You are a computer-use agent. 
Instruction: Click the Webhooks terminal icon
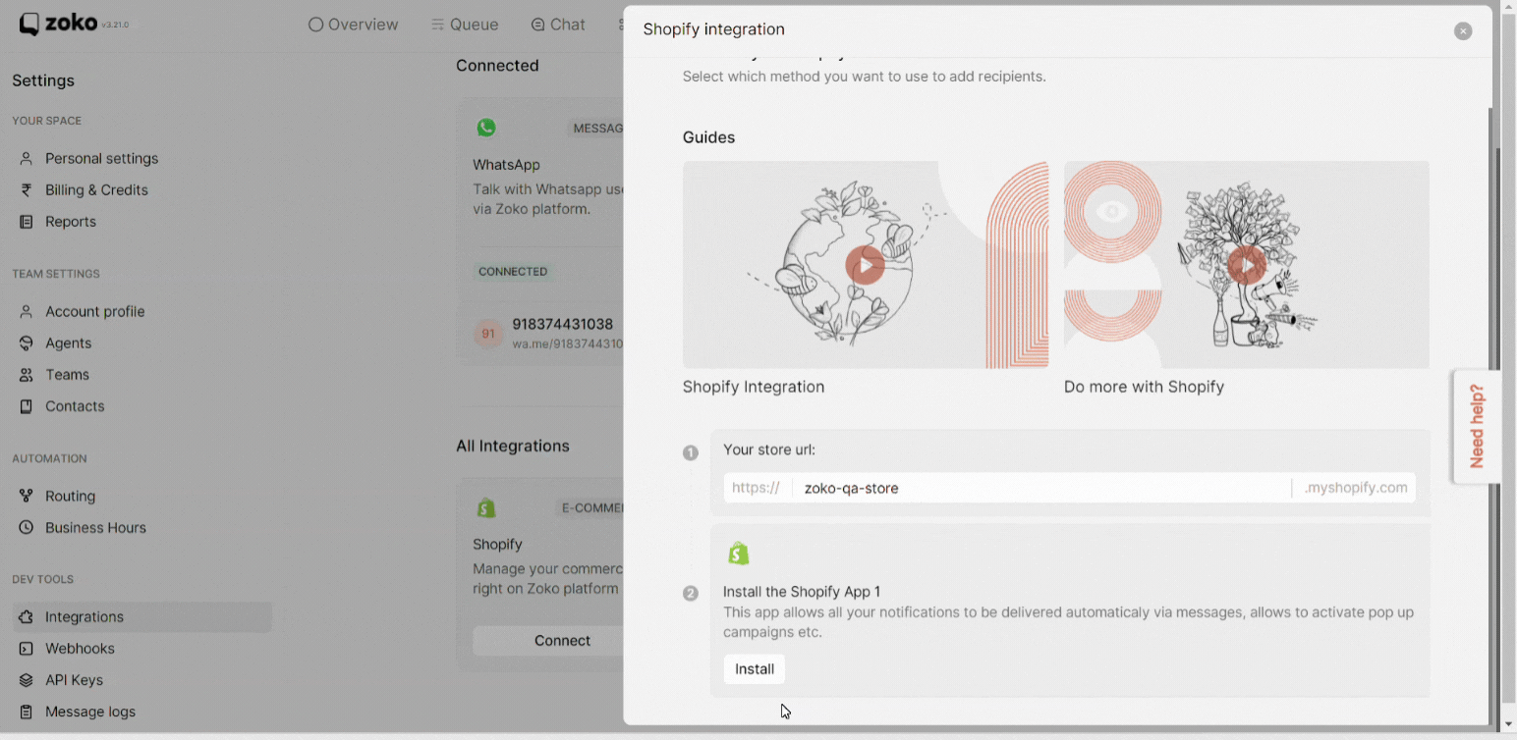click(x=27, y=648)
